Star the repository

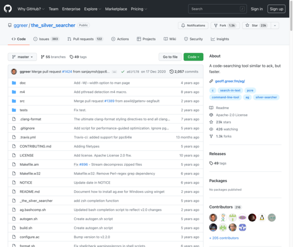click(x=257, y=26)
